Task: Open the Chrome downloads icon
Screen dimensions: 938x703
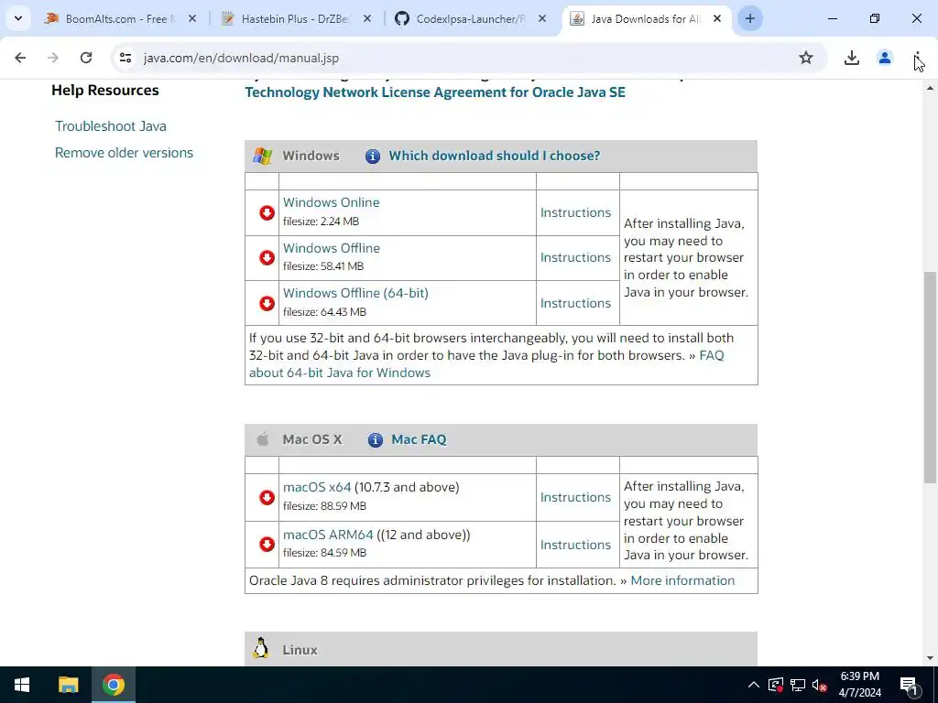Action: [x=852, y=58]
